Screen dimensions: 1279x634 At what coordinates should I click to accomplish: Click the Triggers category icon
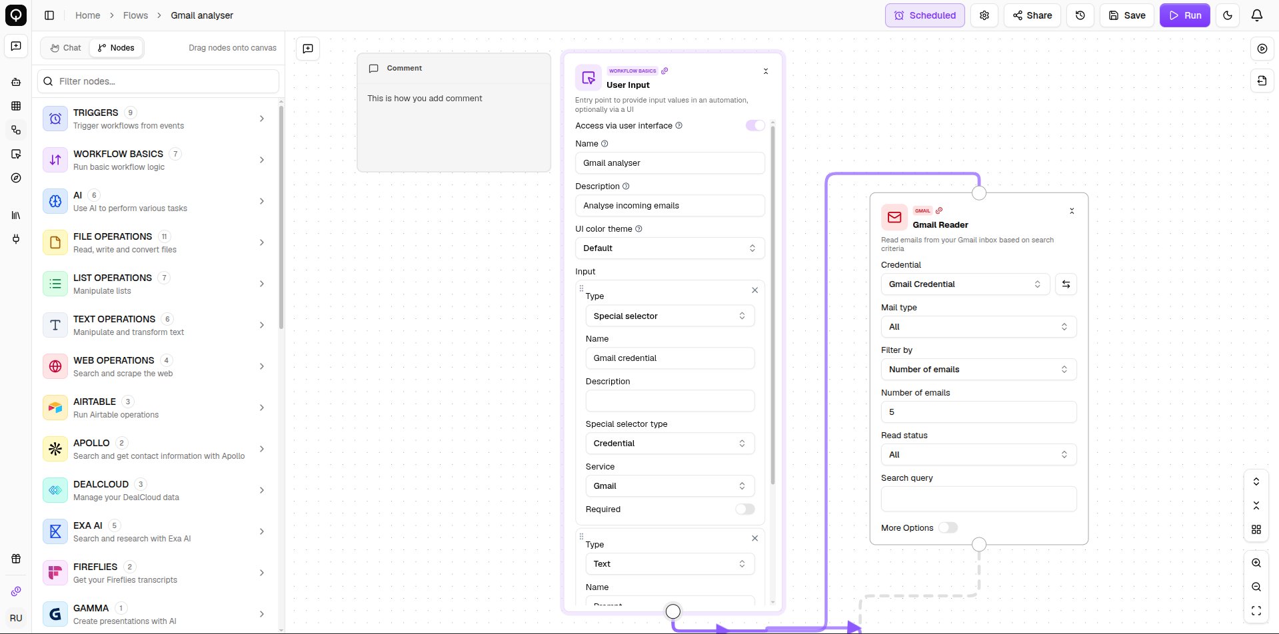(x=55, y=119)
